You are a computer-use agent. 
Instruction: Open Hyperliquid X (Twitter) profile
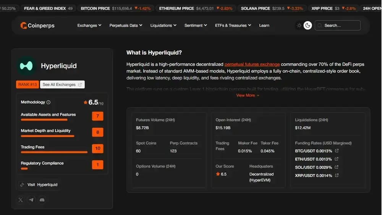[21, 200]
